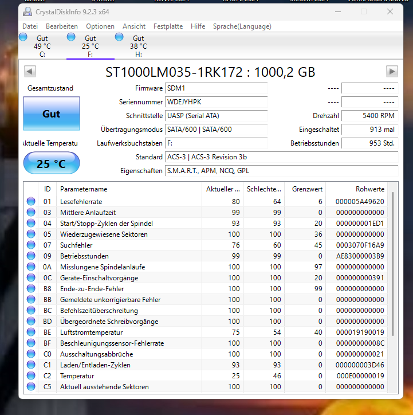
Task: Click the status orb for Luftstromtemperatur
Action: click(x=31, y=332)
